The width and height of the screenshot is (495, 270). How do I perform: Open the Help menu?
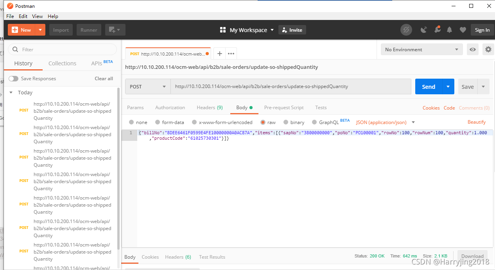point(53,16)
